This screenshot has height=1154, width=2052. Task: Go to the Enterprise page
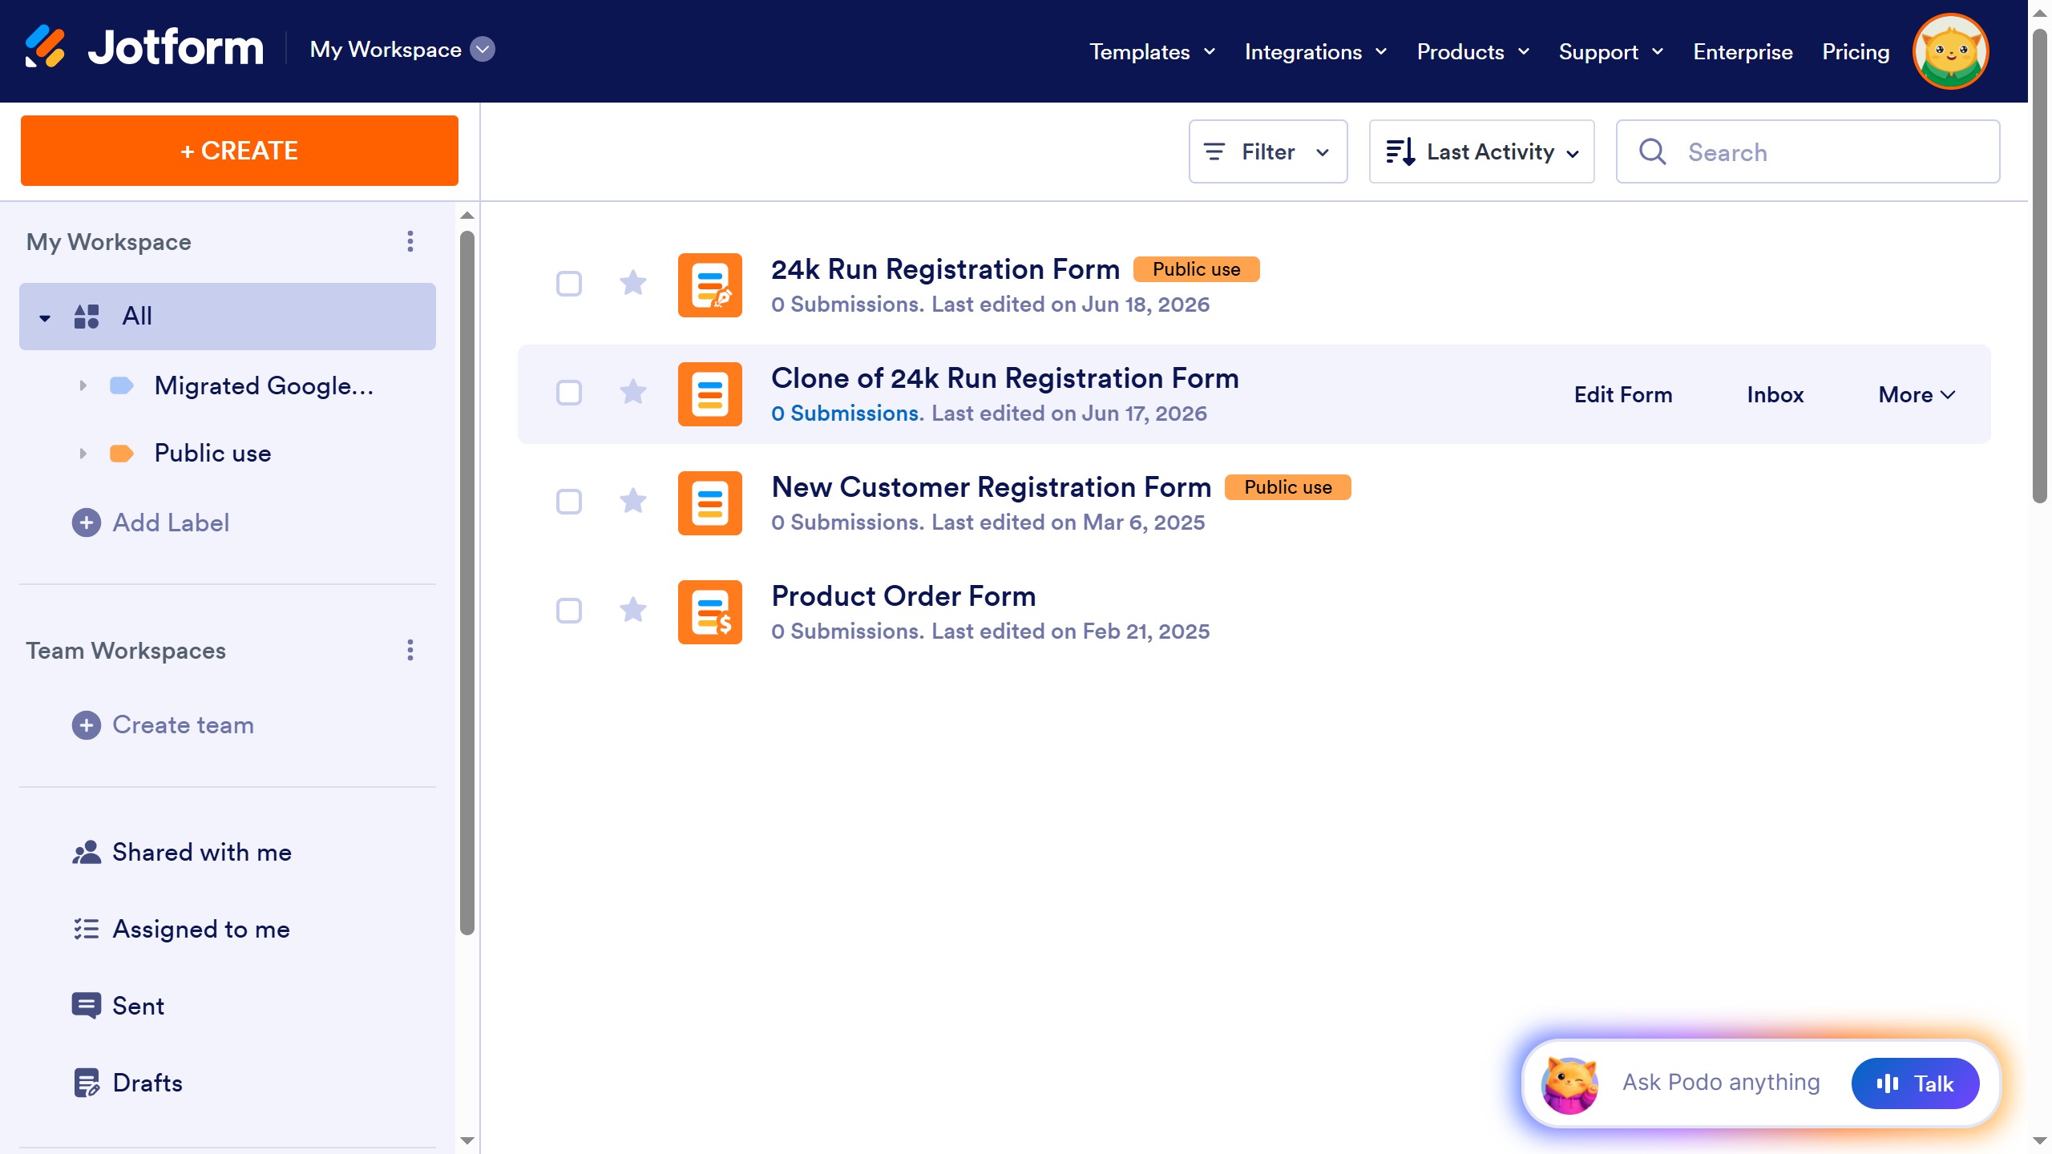click(1743, 52)
